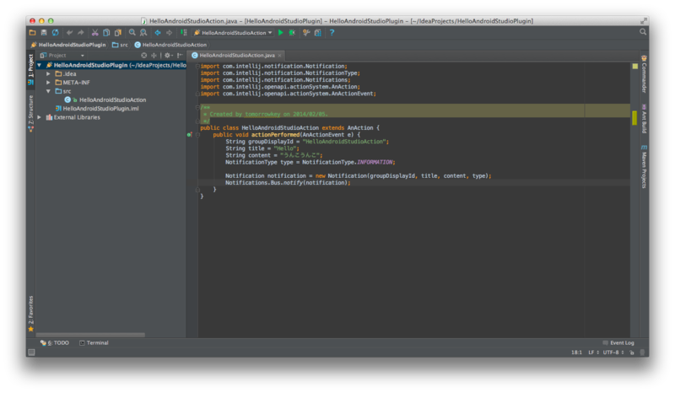Click the Redo arrow in toolbar
This screenshot has height=393, width=675.
(x=80, y=33)
